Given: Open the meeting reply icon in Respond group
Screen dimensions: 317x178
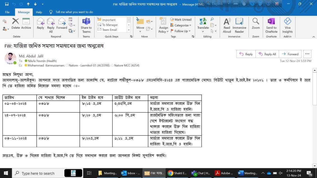Looking at the screenshot, I should [x=70, y=20].
